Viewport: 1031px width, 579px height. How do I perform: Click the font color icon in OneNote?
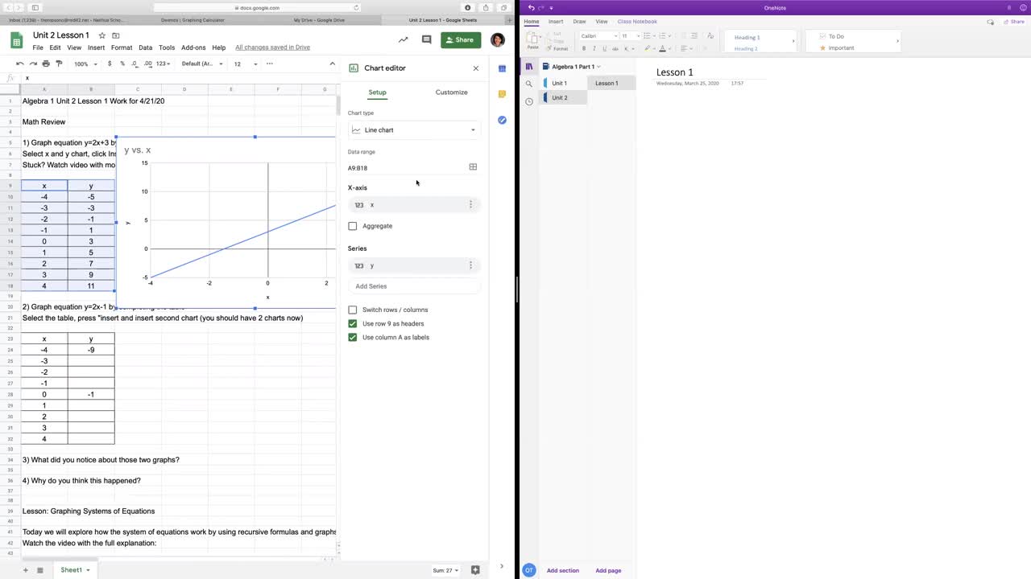(662, 48)
